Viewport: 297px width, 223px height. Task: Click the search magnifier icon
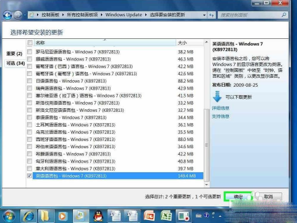(x=284, y=15)
